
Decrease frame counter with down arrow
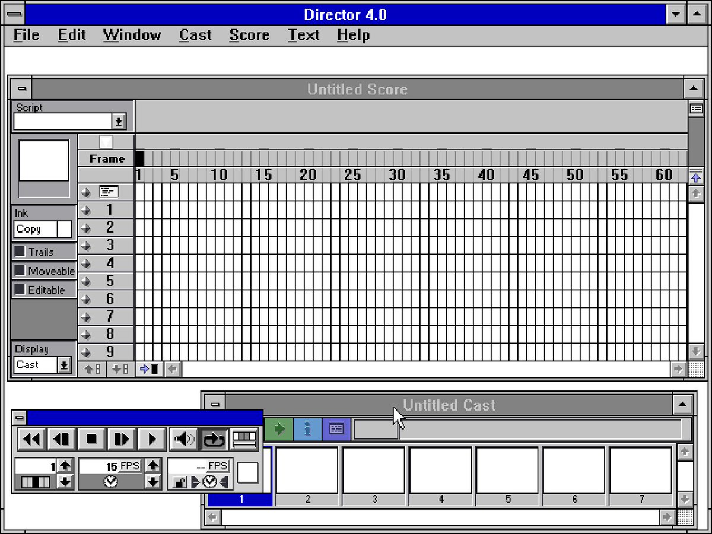pyautogui.click(x=65, y=481)
